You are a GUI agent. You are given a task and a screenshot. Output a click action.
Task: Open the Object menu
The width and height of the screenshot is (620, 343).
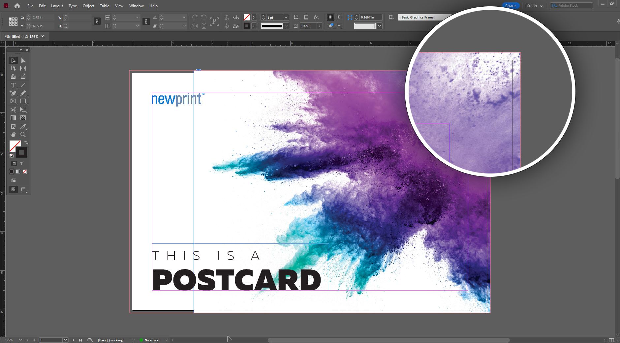88,6
